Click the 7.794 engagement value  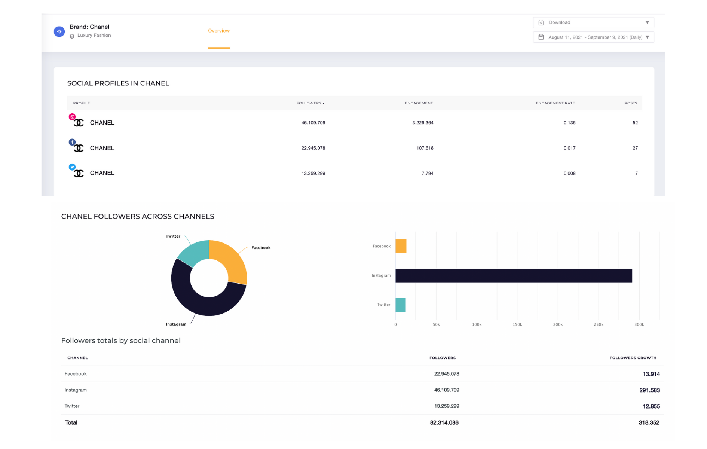(x=427, y=174)
